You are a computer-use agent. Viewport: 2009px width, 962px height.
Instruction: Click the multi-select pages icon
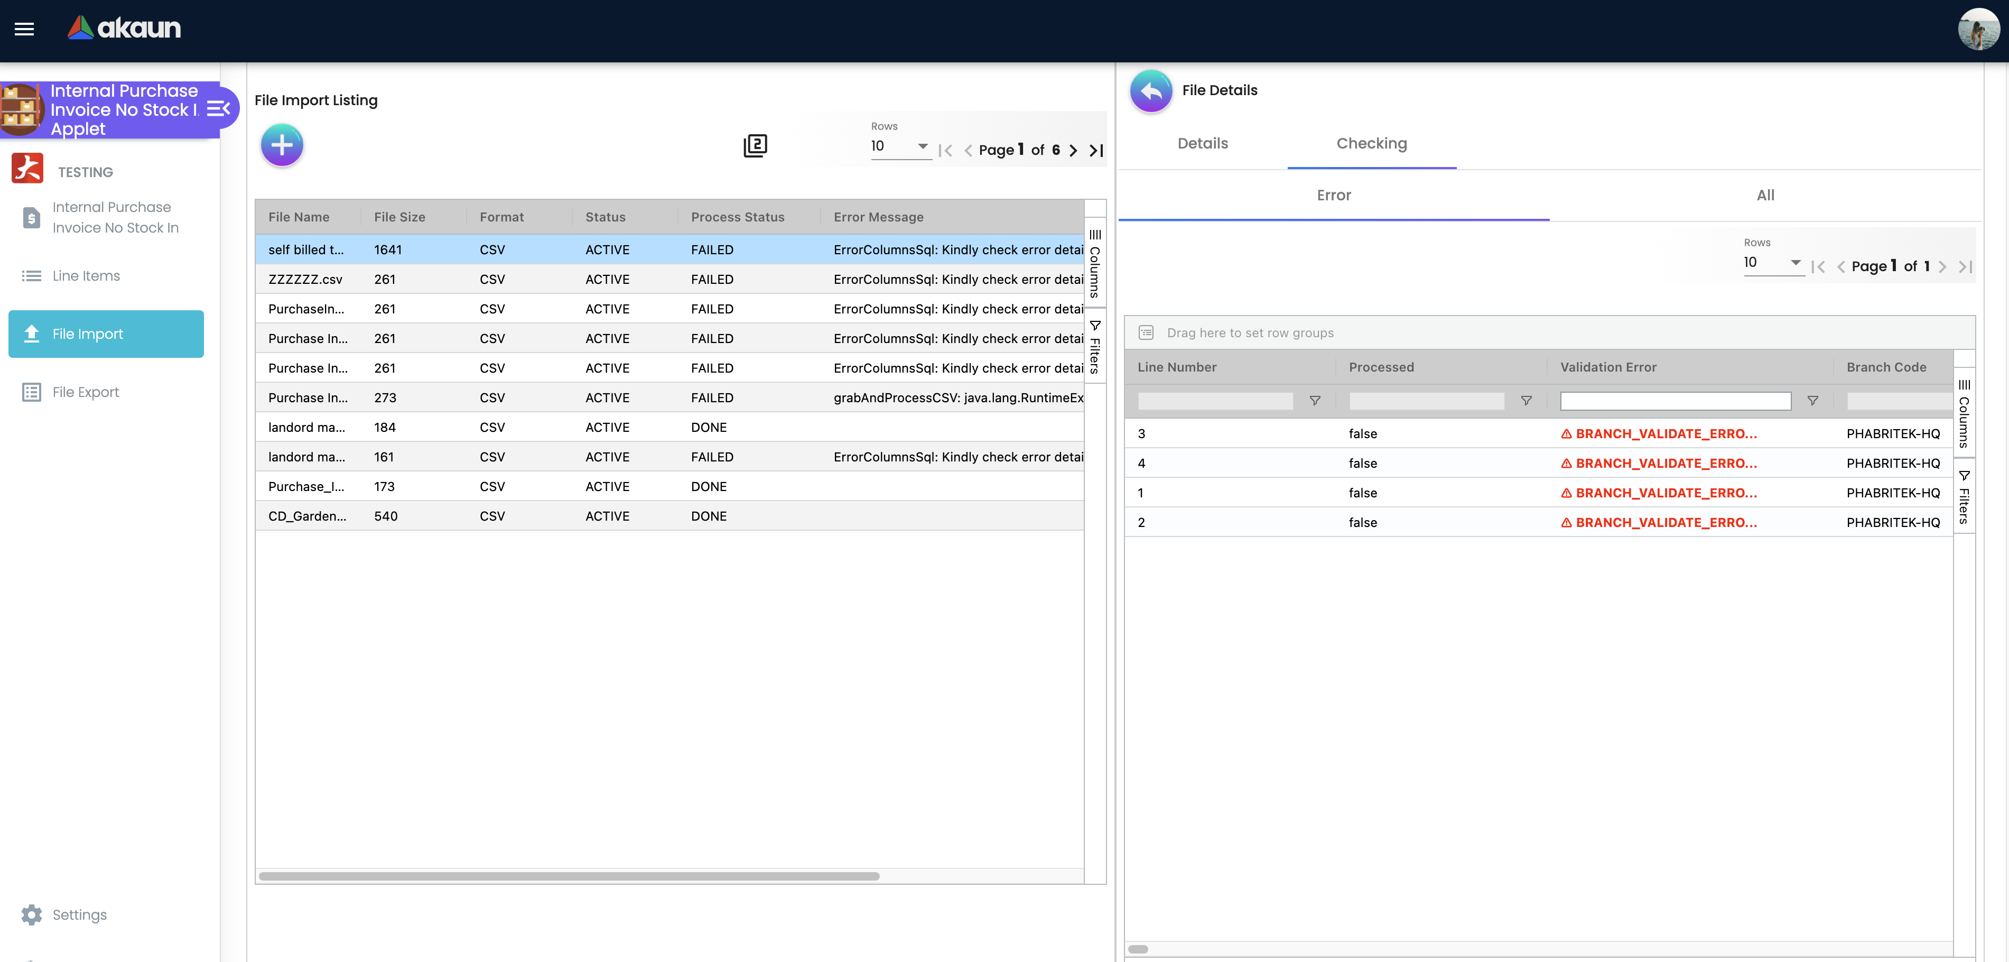tap(755, 146)
